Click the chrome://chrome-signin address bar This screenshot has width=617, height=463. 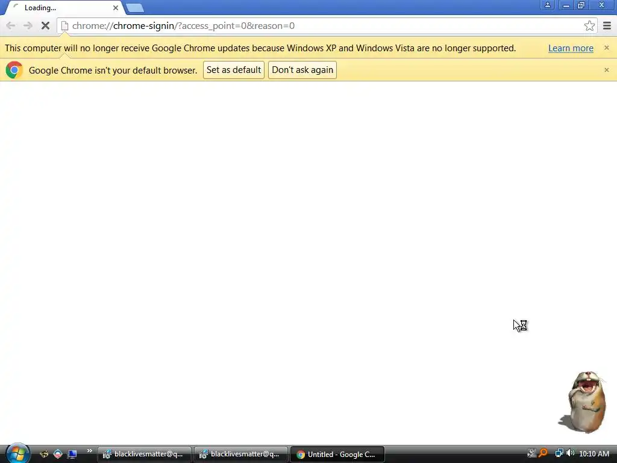[327, 26]
